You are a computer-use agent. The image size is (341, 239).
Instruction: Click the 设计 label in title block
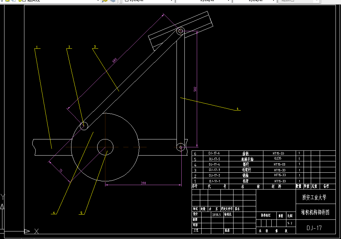point(195,214)
